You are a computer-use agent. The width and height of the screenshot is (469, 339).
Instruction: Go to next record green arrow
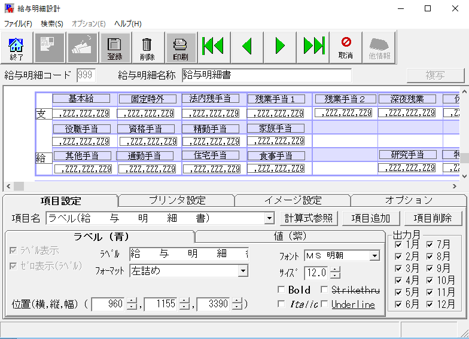pos(279,47)
